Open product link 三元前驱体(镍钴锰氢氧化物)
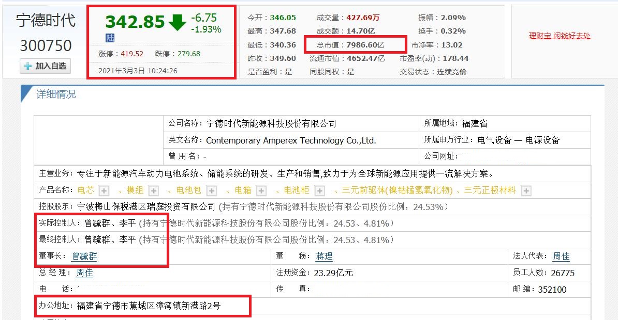Viewport: 618px width, 320px height. pos(397,190)
